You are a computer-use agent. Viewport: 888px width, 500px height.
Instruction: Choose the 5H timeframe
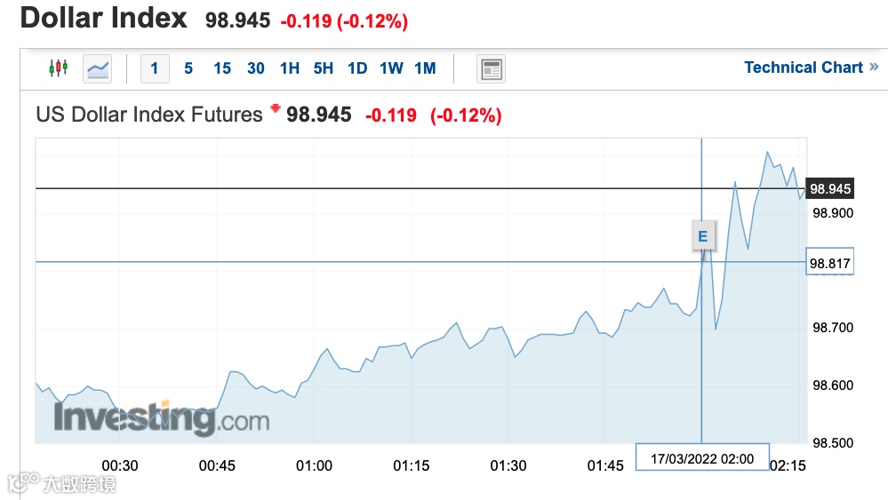(324, 68)
